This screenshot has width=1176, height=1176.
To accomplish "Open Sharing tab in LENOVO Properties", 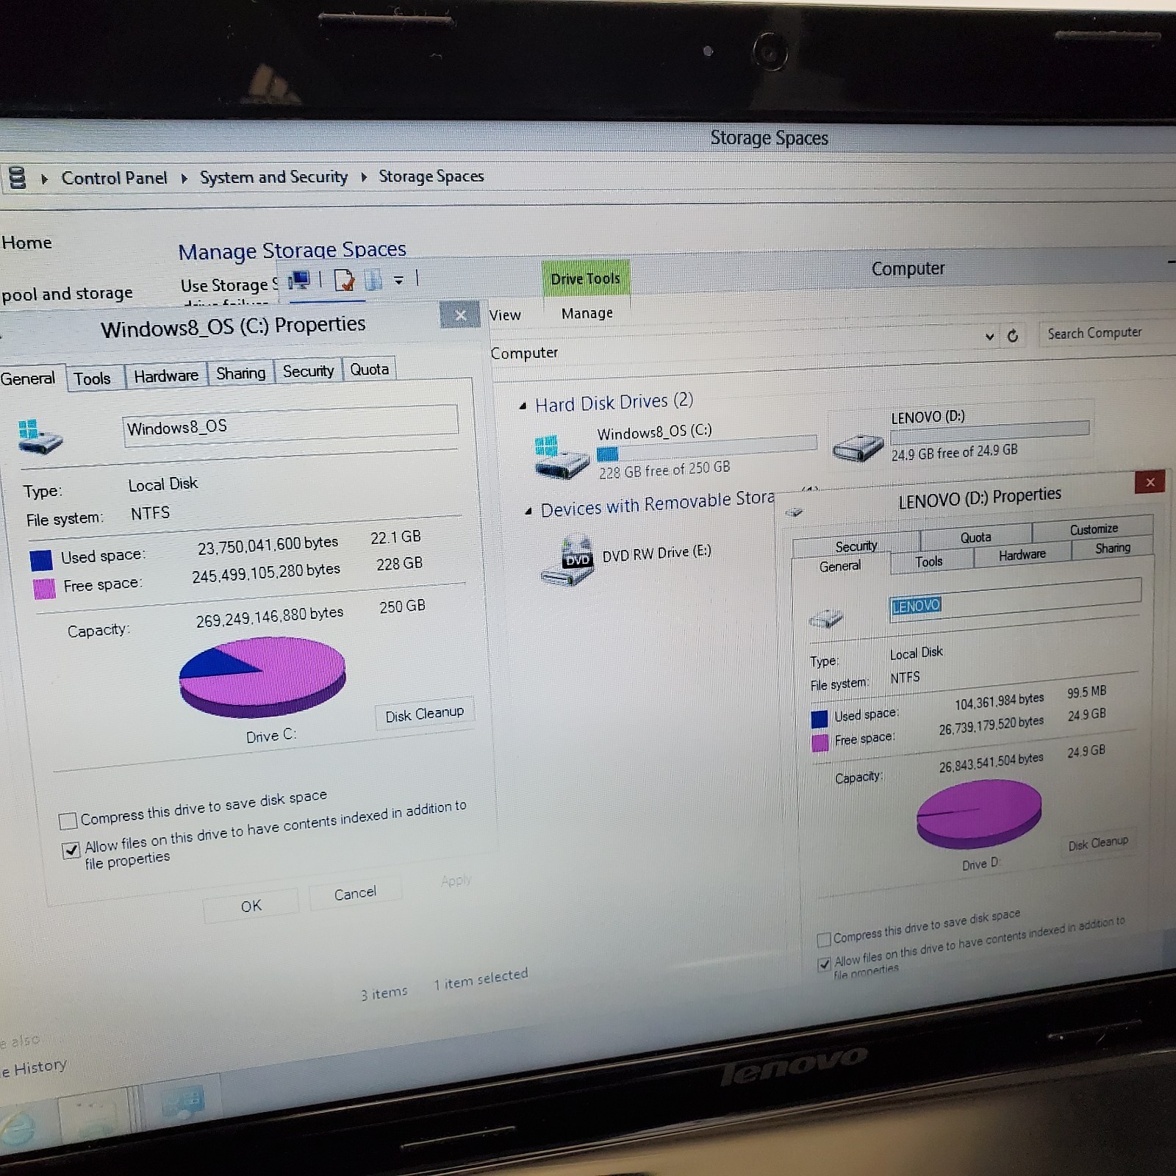I will click(x=1113, y=548).
